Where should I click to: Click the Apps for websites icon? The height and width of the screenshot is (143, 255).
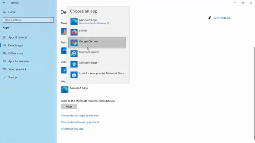click(4, 61)
